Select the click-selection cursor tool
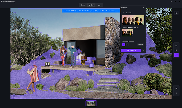This screenshot has height=108, width=182. tap(123, 45)
